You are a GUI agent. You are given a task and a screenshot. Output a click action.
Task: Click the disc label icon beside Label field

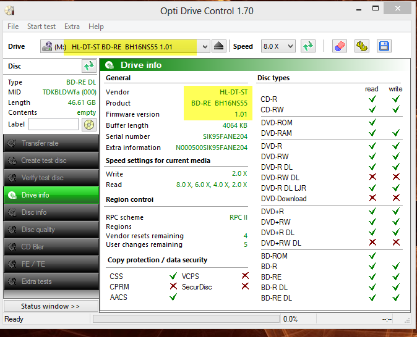coord(89,125)
